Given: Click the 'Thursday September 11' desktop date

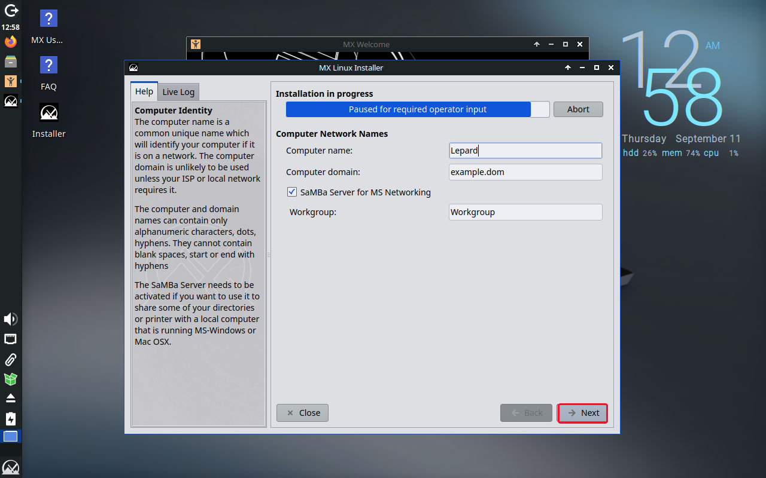Looking at the screenshot, I should pos(682,139).
